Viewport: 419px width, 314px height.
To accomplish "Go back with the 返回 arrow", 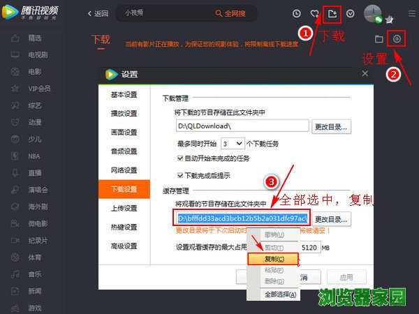I will click(x=98, y=13).
